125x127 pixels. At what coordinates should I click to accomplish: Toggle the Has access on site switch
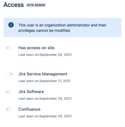[x=9, y=48]
